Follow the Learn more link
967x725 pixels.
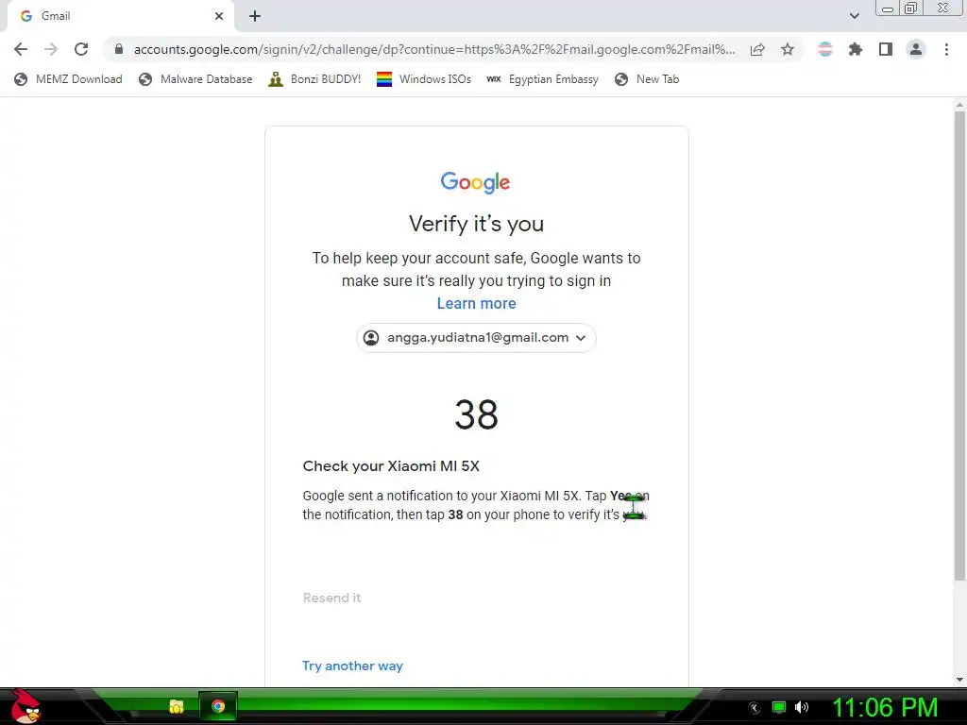476,303
